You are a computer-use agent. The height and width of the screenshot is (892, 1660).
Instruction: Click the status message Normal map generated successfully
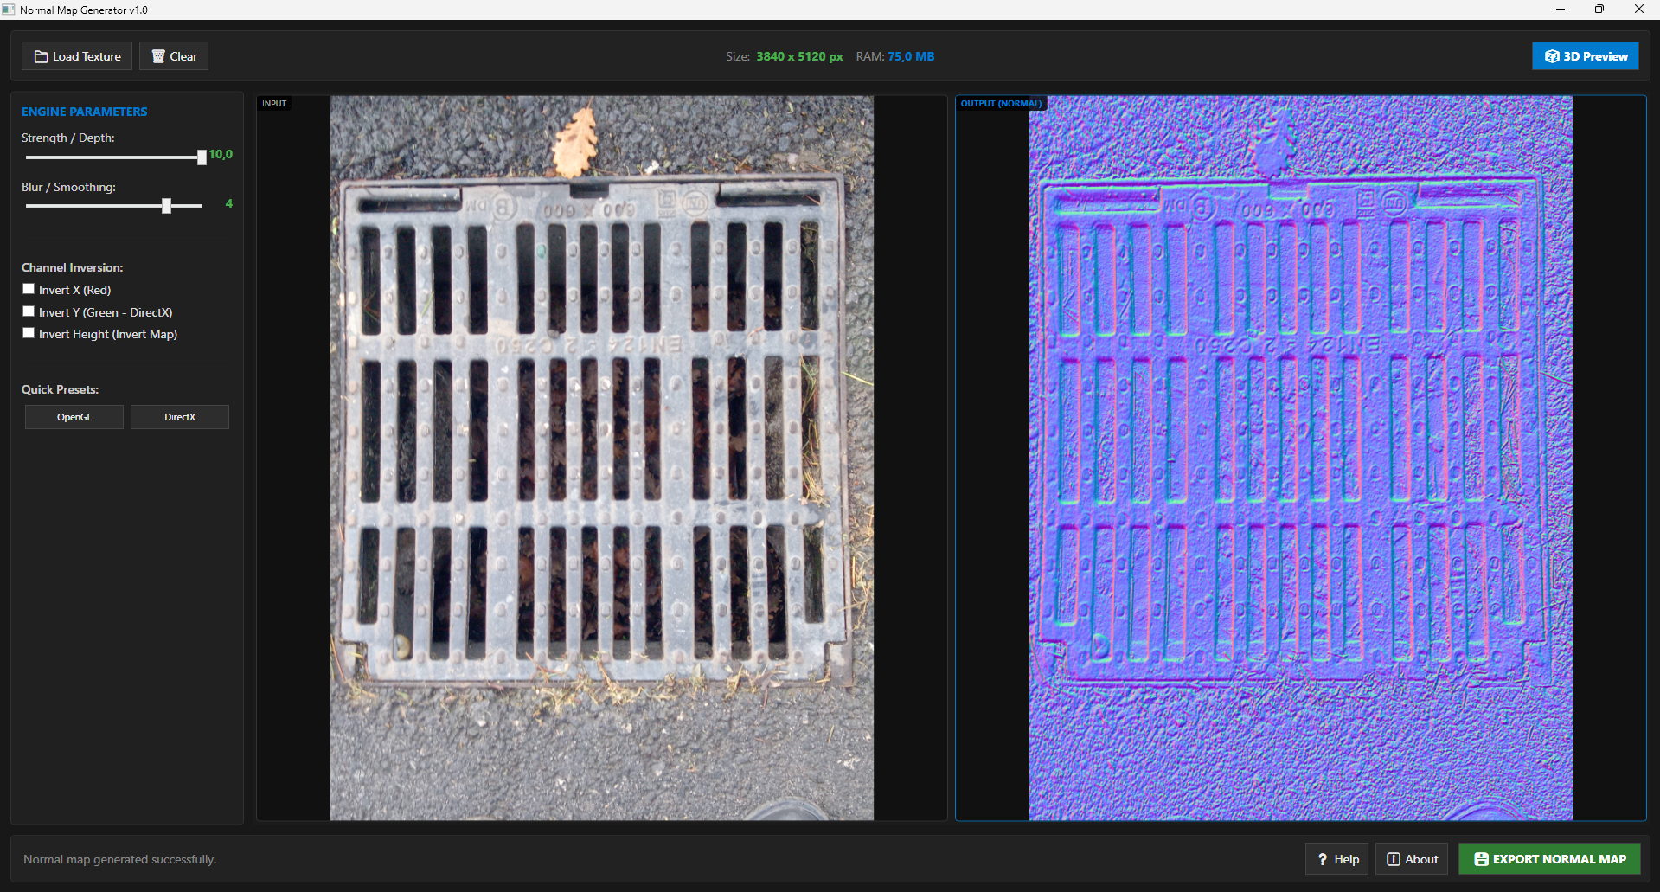(x=119, y=859)
